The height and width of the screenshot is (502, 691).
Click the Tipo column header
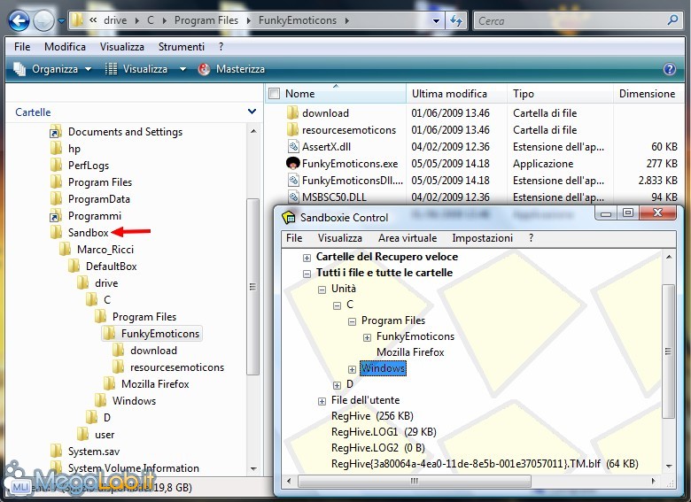(524, 94)
